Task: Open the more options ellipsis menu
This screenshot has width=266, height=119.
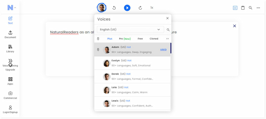Action: click(x=258, y=8)
